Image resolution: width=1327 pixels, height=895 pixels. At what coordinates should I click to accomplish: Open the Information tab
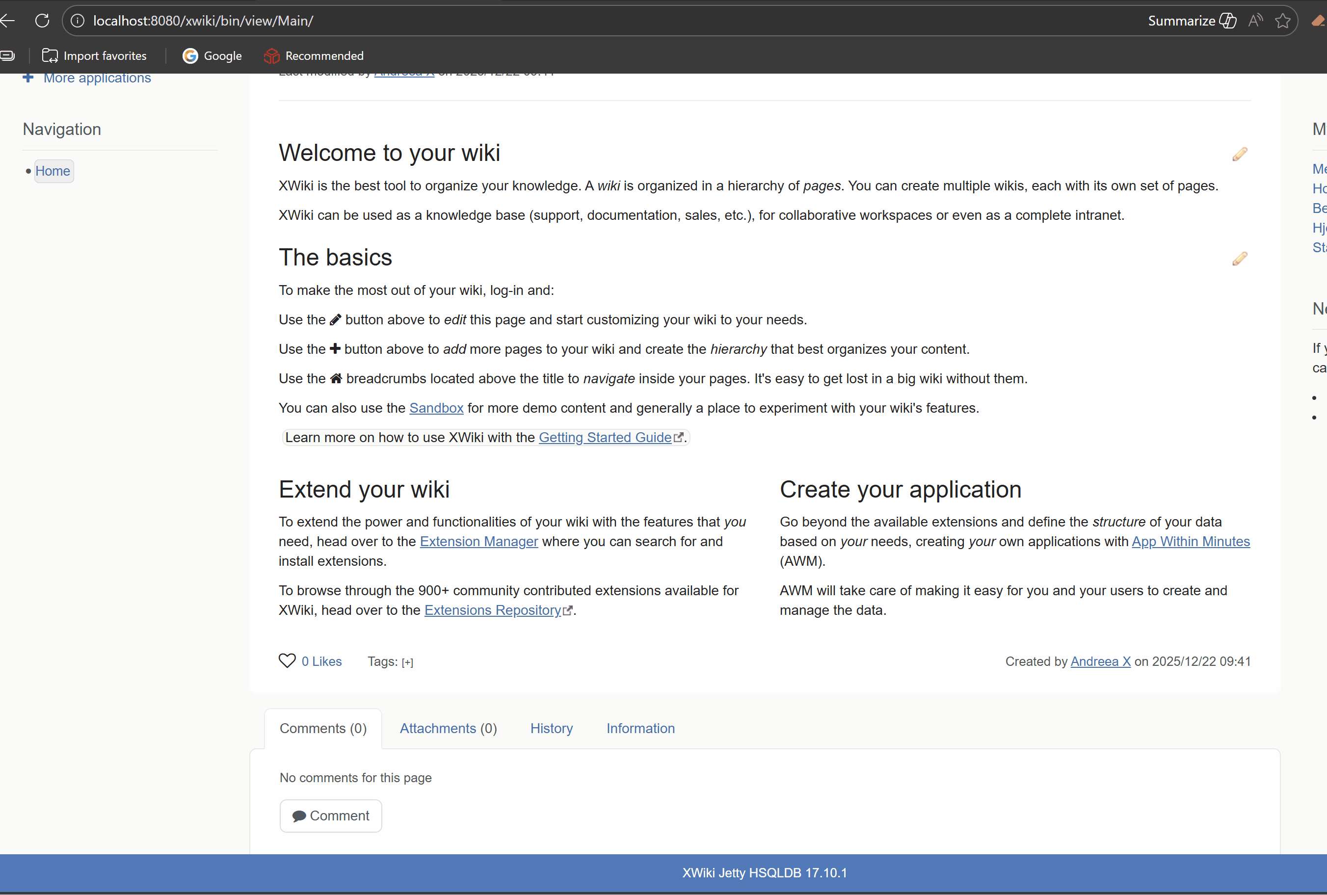pyautogui.click(x=640, y=728)
